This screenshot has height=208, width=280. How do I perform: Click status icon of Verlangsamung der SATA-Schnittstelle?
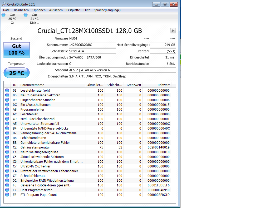[x=7, y=133]
